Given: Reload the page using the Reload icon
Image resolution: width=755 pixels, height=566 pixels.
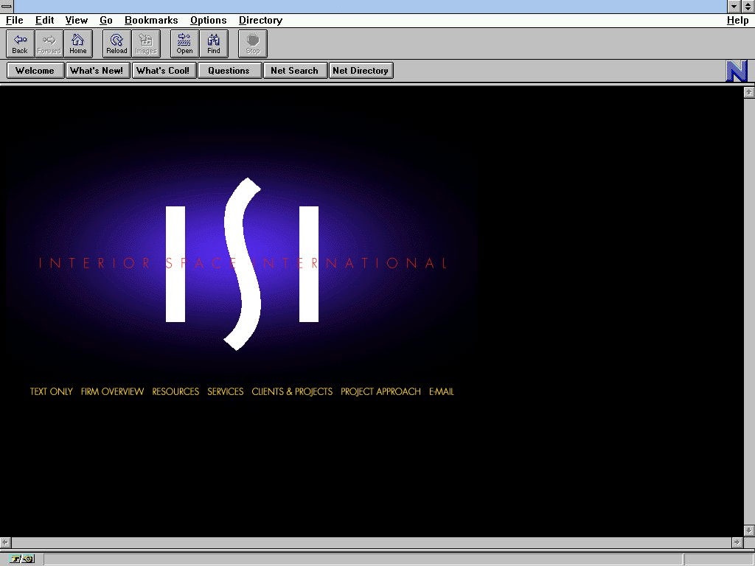Looking at the screenshot, I should pyautogui.click(x=116, y=43).
